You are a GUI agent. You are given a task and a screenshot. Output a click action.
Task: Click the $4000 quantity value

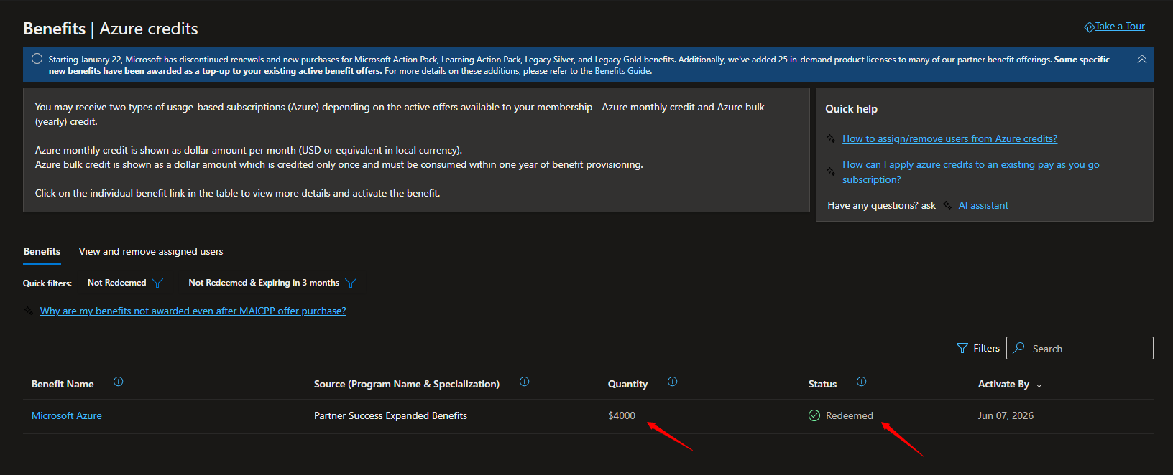click(622, 415)
